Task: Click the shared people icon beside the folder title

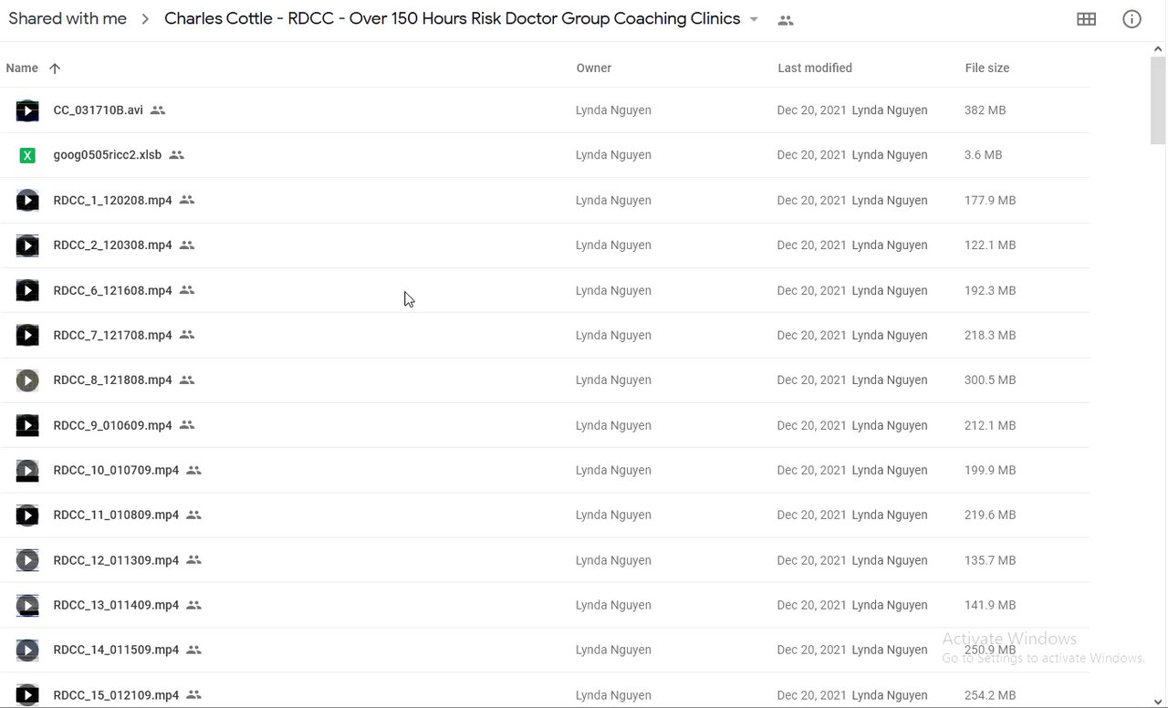Action: (786, 20)
